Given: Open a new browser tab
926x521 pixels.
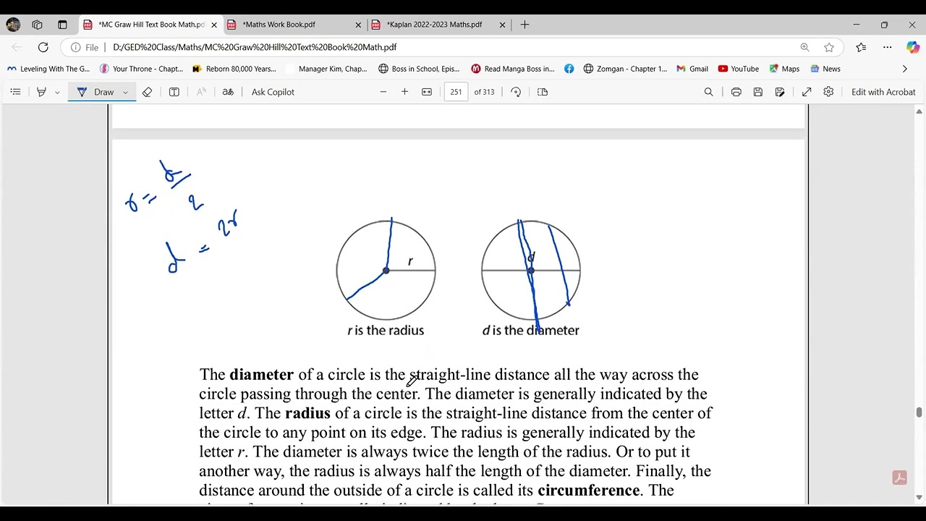Looking at the screenshot, I should pyautogui.click(x=525, y=25).
